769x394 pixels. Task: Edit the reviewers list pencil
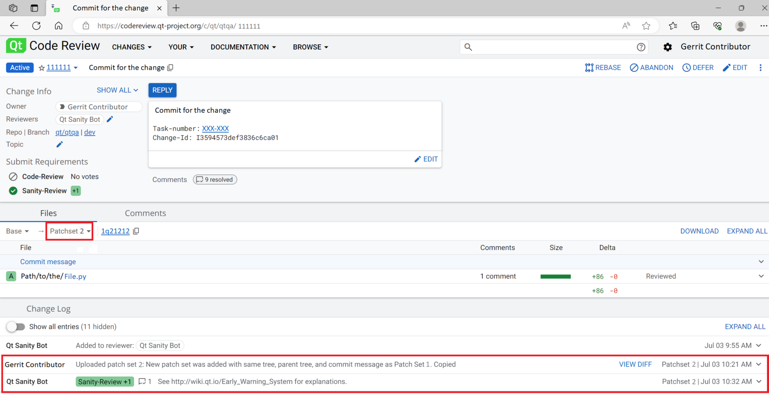click(x=110, y=119)
